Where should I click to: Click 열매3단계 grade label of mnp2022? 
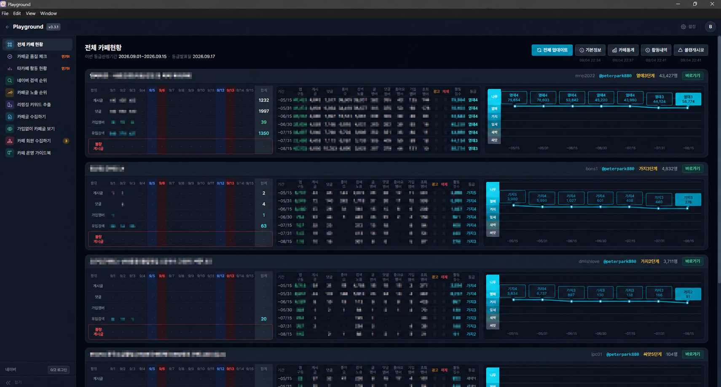point(645,76)
